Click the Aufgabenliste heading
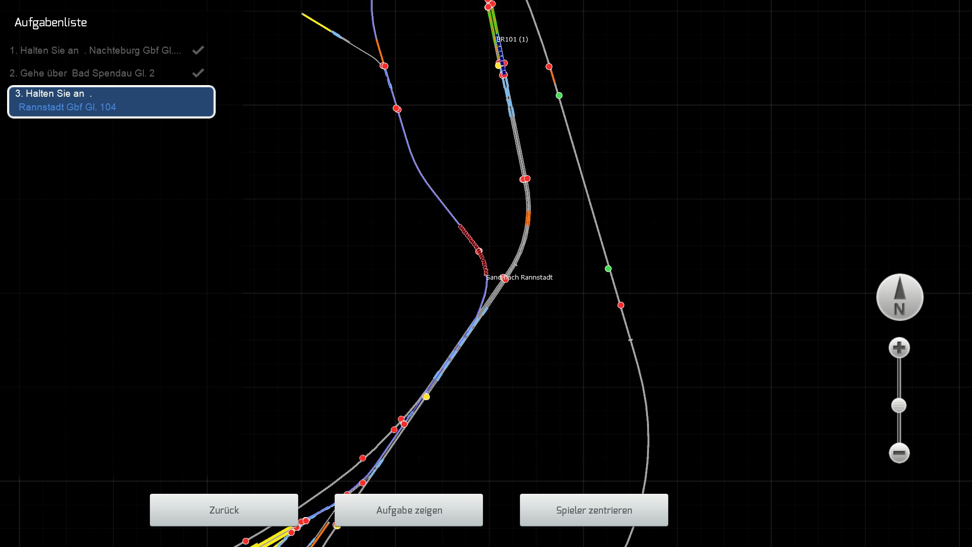972x547 pixels. click(x=51, y=23)
